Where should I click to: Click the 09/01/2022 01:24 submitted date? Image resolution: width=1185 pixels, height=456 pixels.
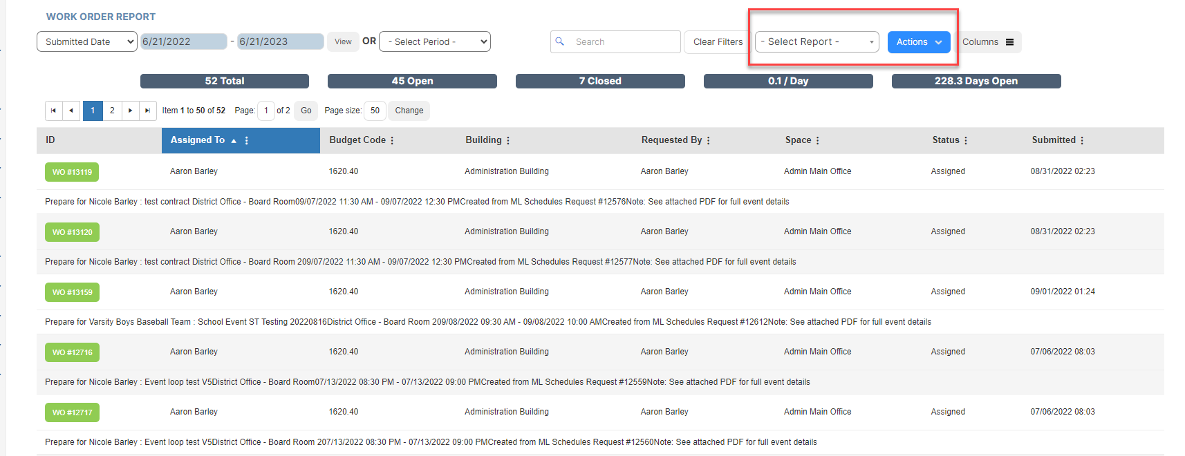[x=1063, y=292]
